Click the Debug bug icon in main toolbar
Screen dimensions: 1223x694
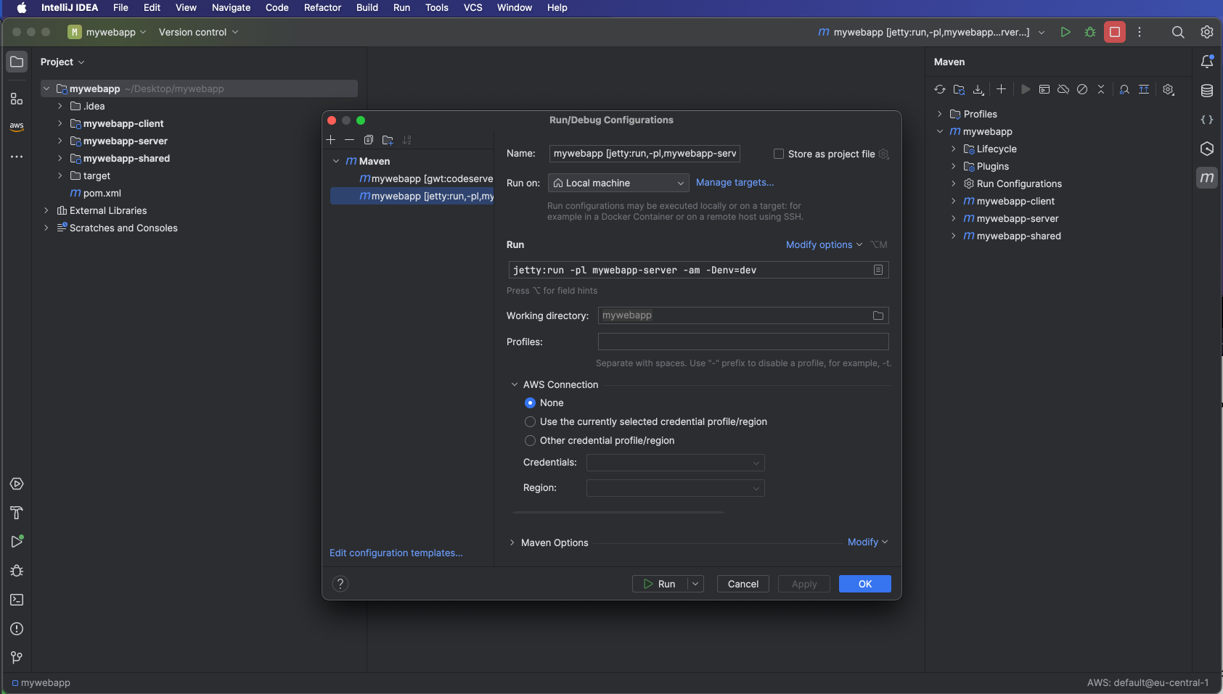[x=1089, y=32]
